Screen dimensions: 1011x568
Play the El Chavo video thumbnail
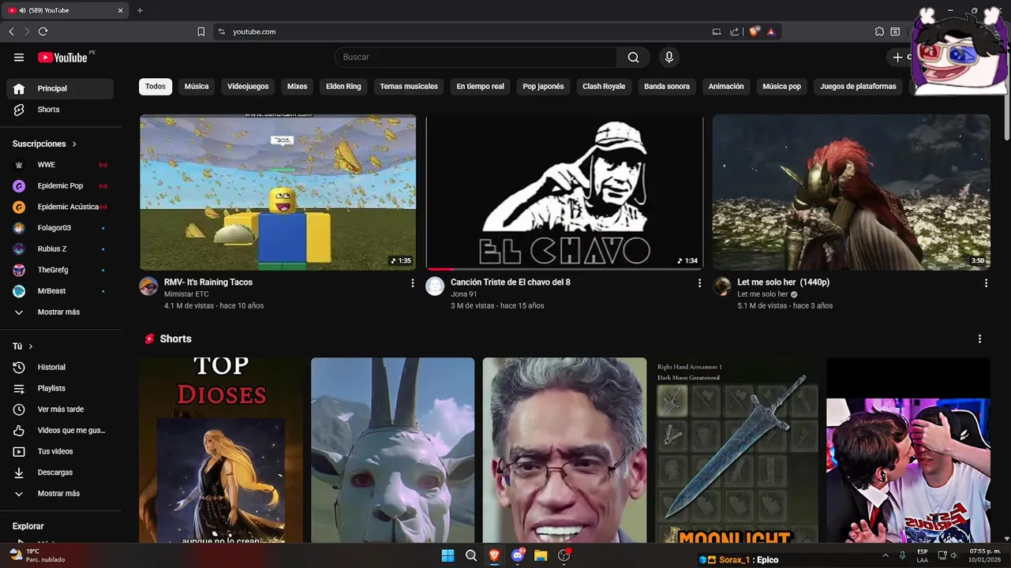pos(564,192)
